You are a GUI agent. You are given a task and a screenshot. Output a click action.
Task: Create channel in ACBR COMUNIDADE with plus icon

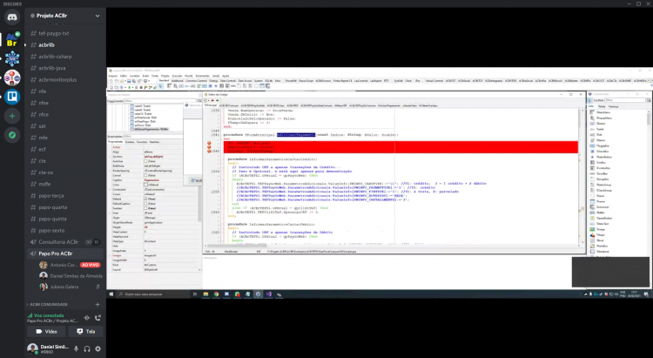pyautogui.click(x=98, y=305)
